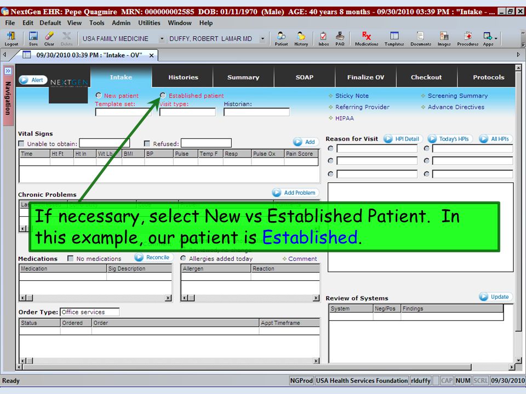The width and height of the screenshot is (526, 394).
Task: Close the Intake - OV document tab
Action: pyautogui.click(x=152, y=55)
